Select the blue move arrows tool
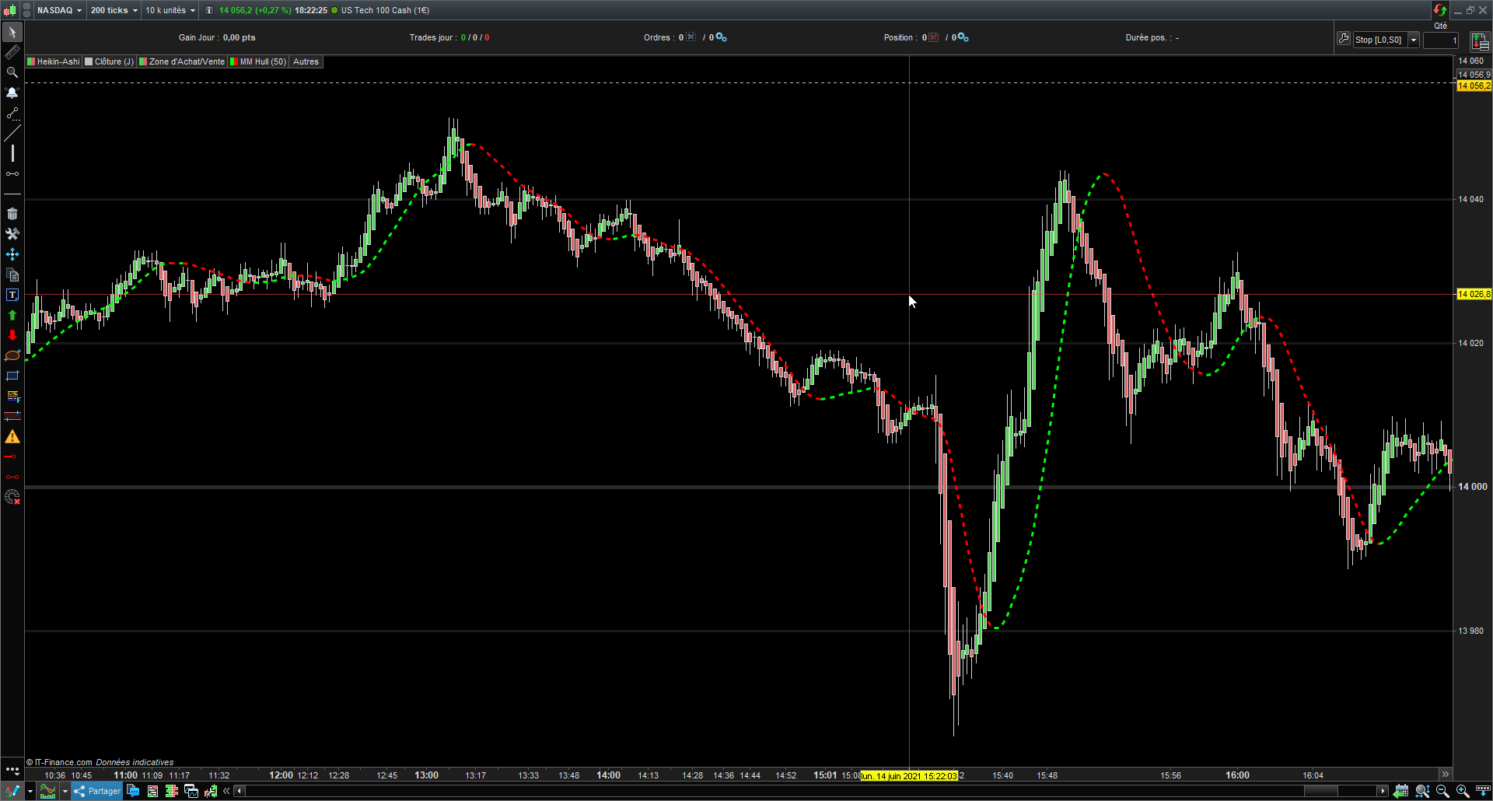 (x=12, y=254)
